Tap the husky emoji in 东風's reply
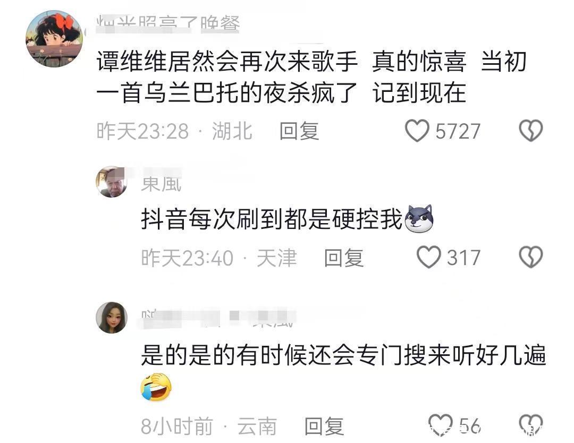 (x=419, y=219)
